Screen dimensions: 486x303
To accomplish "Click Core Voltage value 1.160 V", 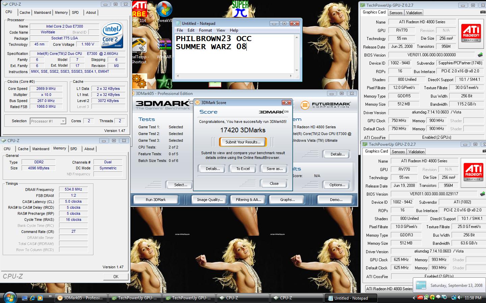I will tap(88, 44).
